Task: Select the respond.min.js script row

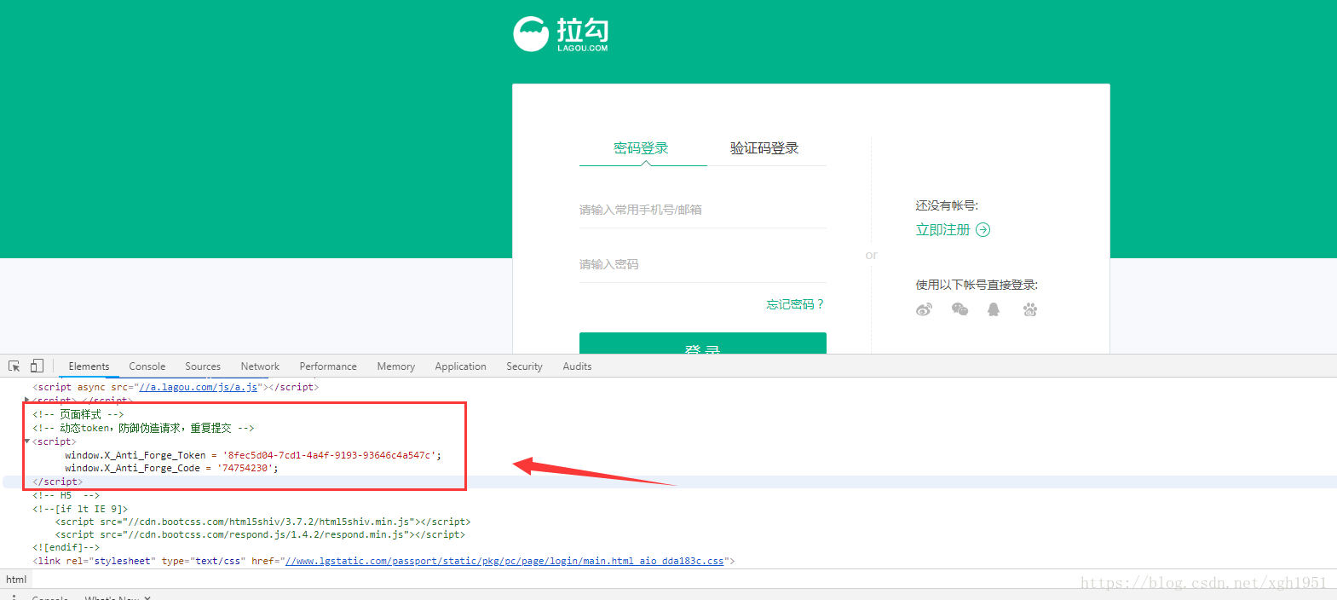Action: pos(260,534)
